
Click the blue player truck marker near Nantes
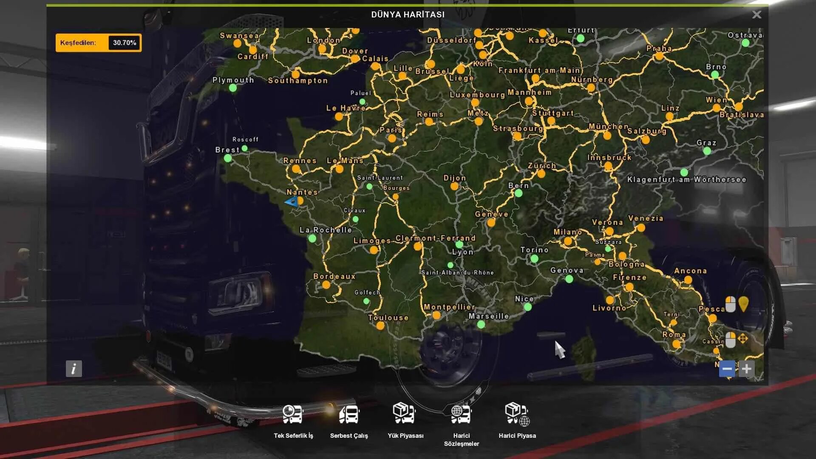pyautogui.click(x=292, y=202)
